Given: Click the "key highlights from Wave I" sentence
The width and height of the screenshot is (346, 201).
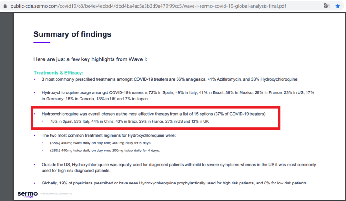Looking at the screenshot, I should 90,60.
